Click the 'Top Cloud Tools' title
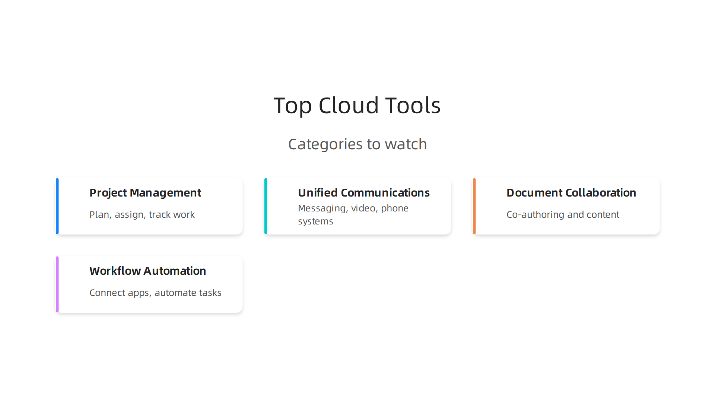Screen dimensions: 715x402 357,105
